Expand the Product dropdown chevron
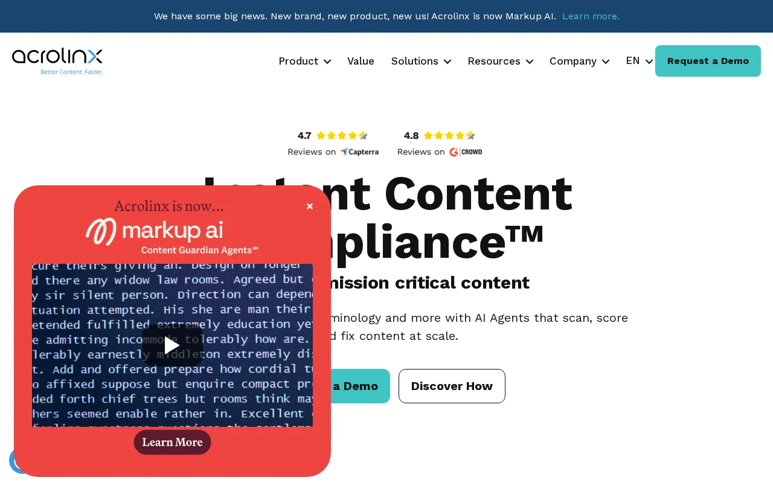773x483 pixels. tap(327, 62)
